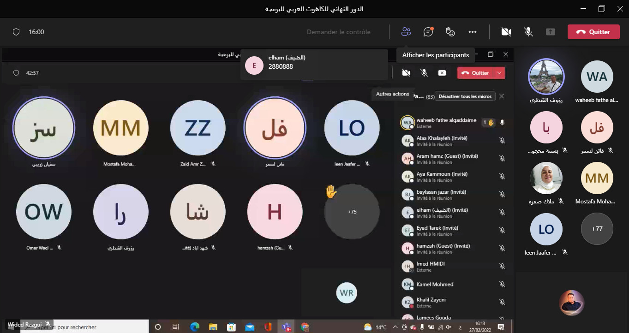The image size is (629, 333).
Task: Click the microphone icon on waheeb fathe algaddaime's row
Action: tap(502, 122)
